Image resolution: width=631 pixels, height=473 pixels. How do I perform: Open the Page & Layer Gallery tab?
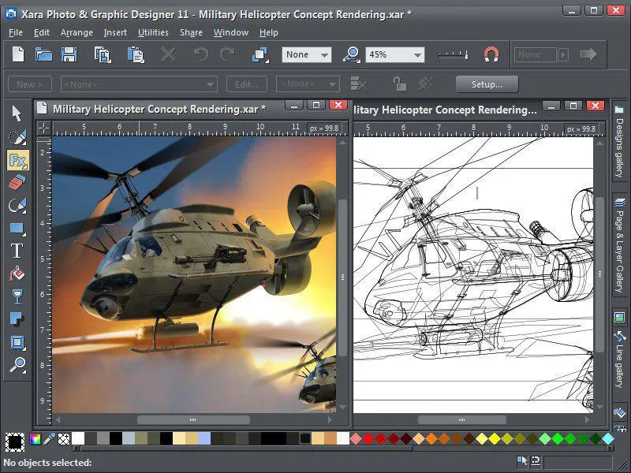point(619,245)
